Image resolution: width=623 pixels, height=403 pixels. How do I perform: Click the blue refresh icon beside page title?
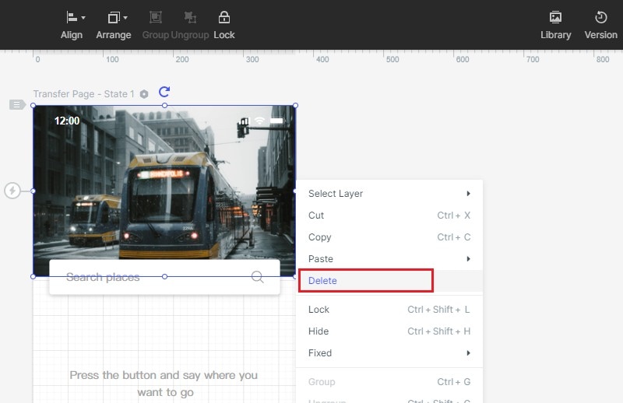click(x=164, y=92)
